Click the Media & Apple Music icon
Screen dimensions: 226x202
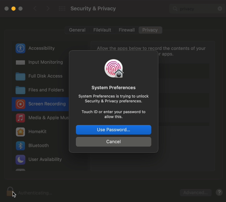tap(21, 118)
